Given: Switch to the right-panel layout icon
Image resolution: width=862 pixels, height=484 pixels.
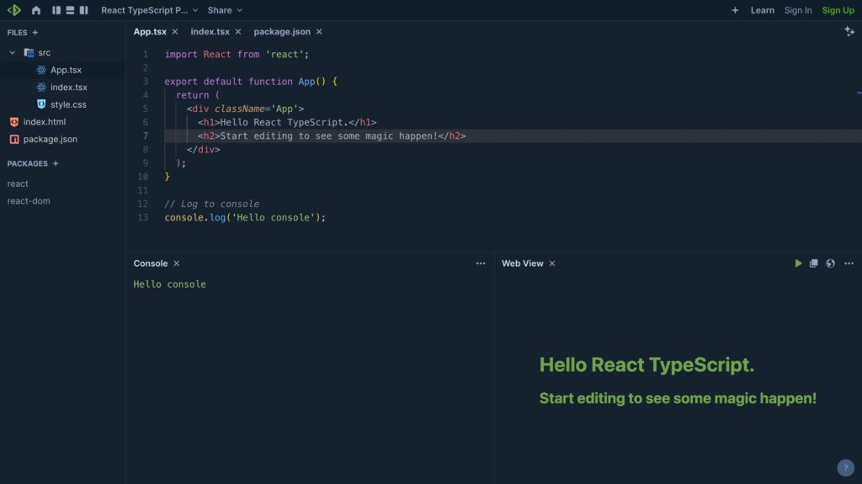Looking at the screenshot, I should tap(83, 10).
